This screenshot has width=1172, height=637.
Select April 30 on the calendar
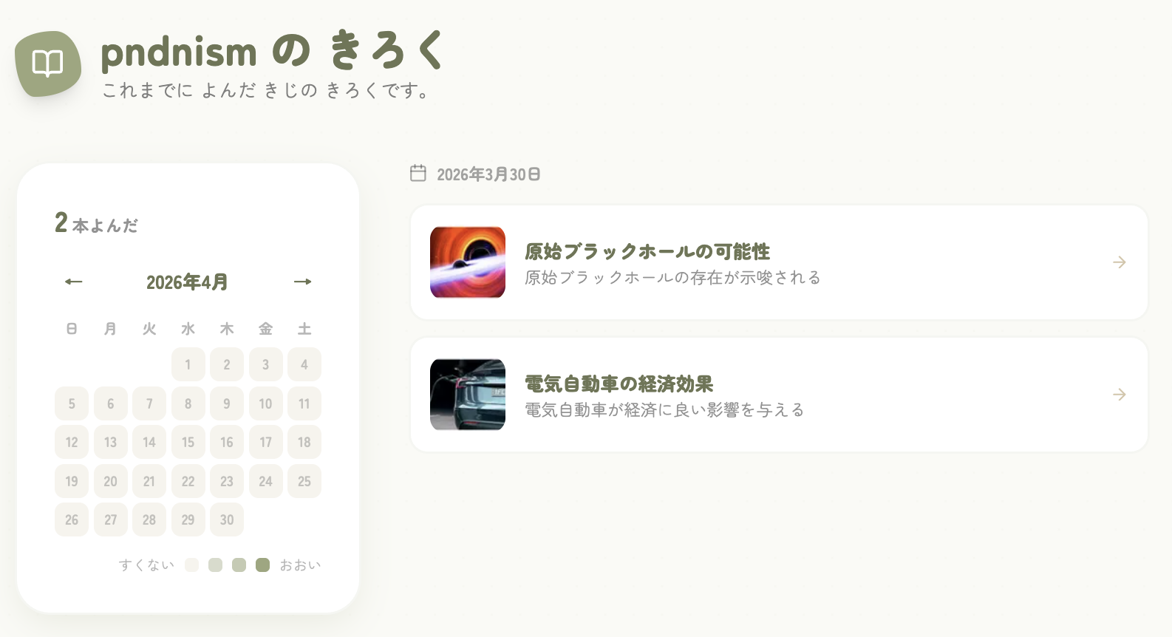click(227, 520)
